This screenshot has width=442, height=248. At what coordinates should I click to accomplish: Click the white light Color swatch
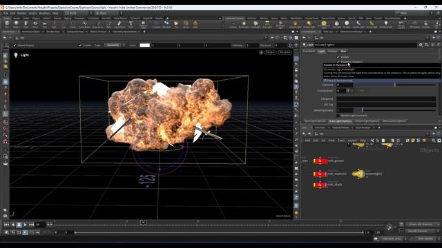[x=144, y=45]
